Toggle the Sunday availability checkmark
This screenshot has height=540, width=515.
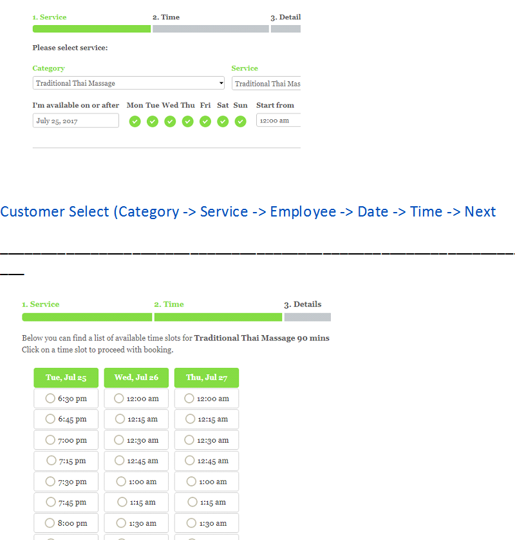(x=240, y=121)
